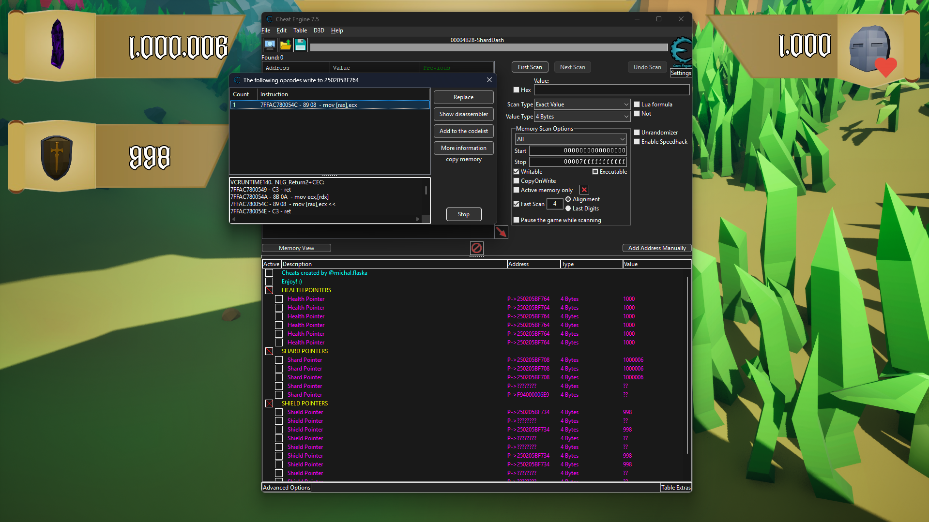
Task: Check Enable Speedhack
Action: [x=637, y=142]
